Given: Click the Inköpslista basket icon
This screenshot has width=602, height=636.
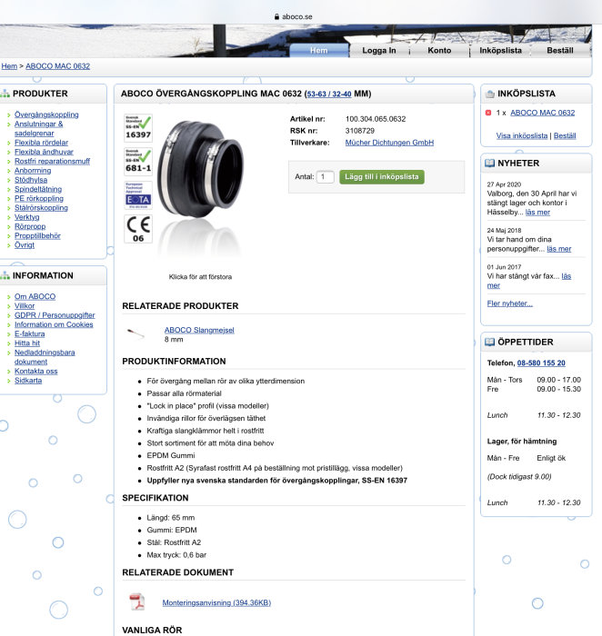Looking at the screenshot, I should click(x=490, y=94).
